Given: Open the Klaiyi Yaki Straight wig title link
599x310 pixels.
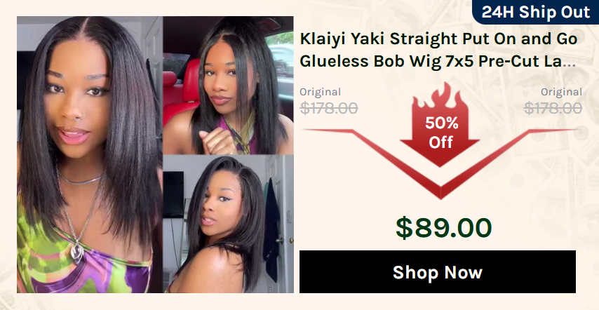Looking at the screenshot, I should coord(438,50).
